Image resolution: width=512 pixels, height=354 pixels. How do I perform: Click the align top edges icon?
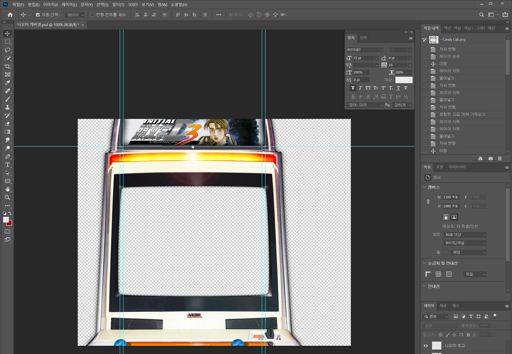point(178,15)
